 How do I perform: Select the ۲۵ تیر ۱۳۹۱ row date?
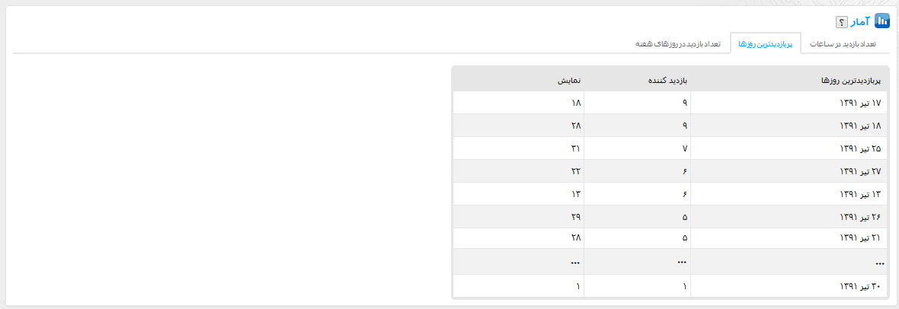tap(859, 148)
